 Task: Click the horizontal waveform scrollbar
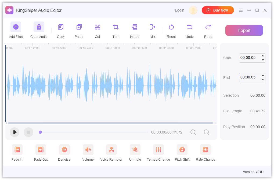(110, 123)
